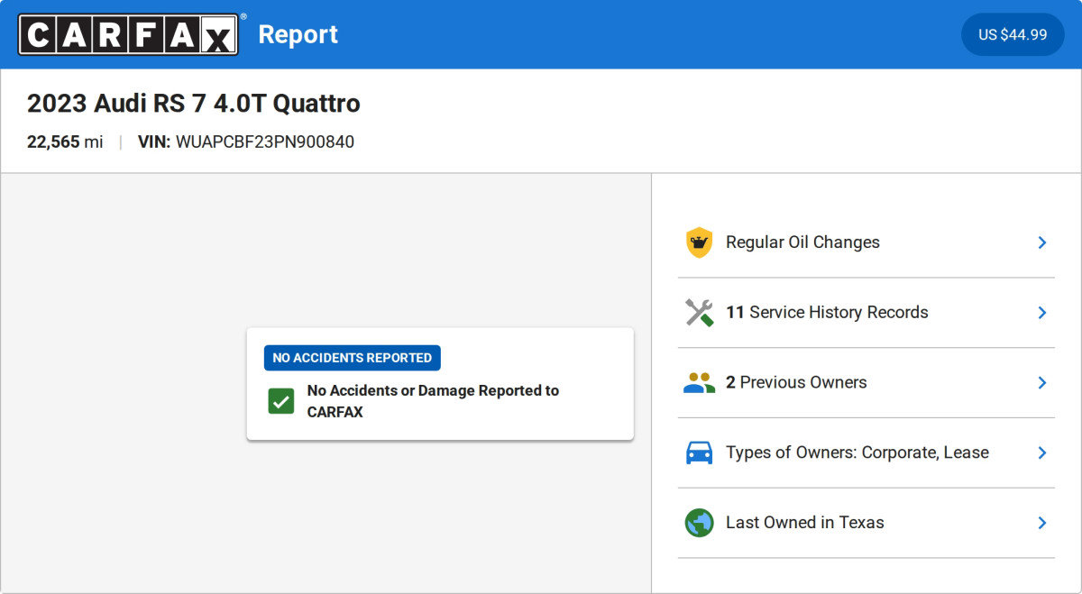
Task: Click the CARFAX logo
Action: pos(129,34)
